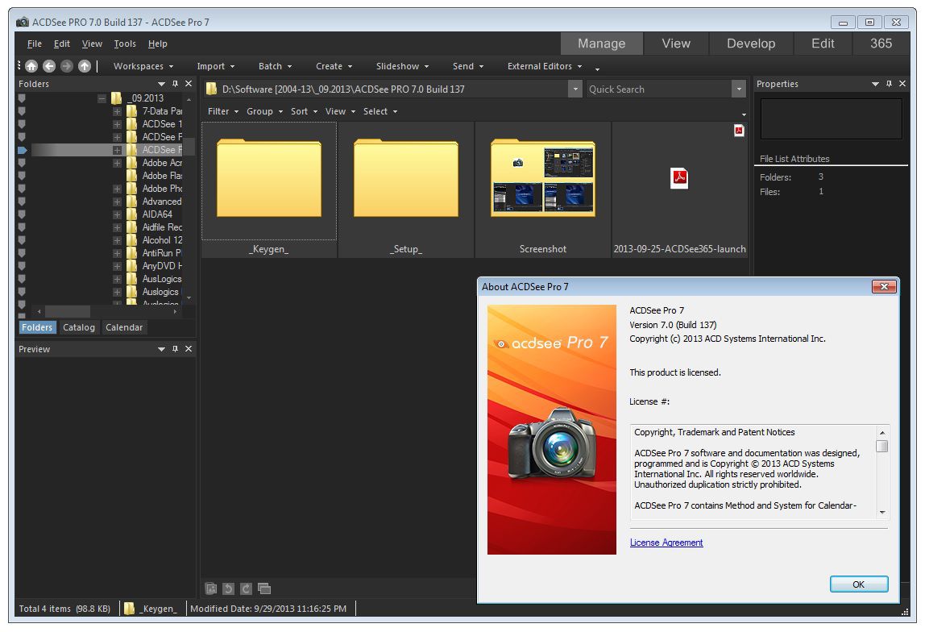Expand the Adobe Pho folder node

117,189
